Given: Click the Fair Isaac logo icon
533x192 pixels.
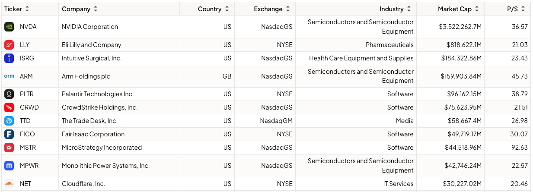Looking at the screenshot, I should pyautogui.click(x=9, y=134).
